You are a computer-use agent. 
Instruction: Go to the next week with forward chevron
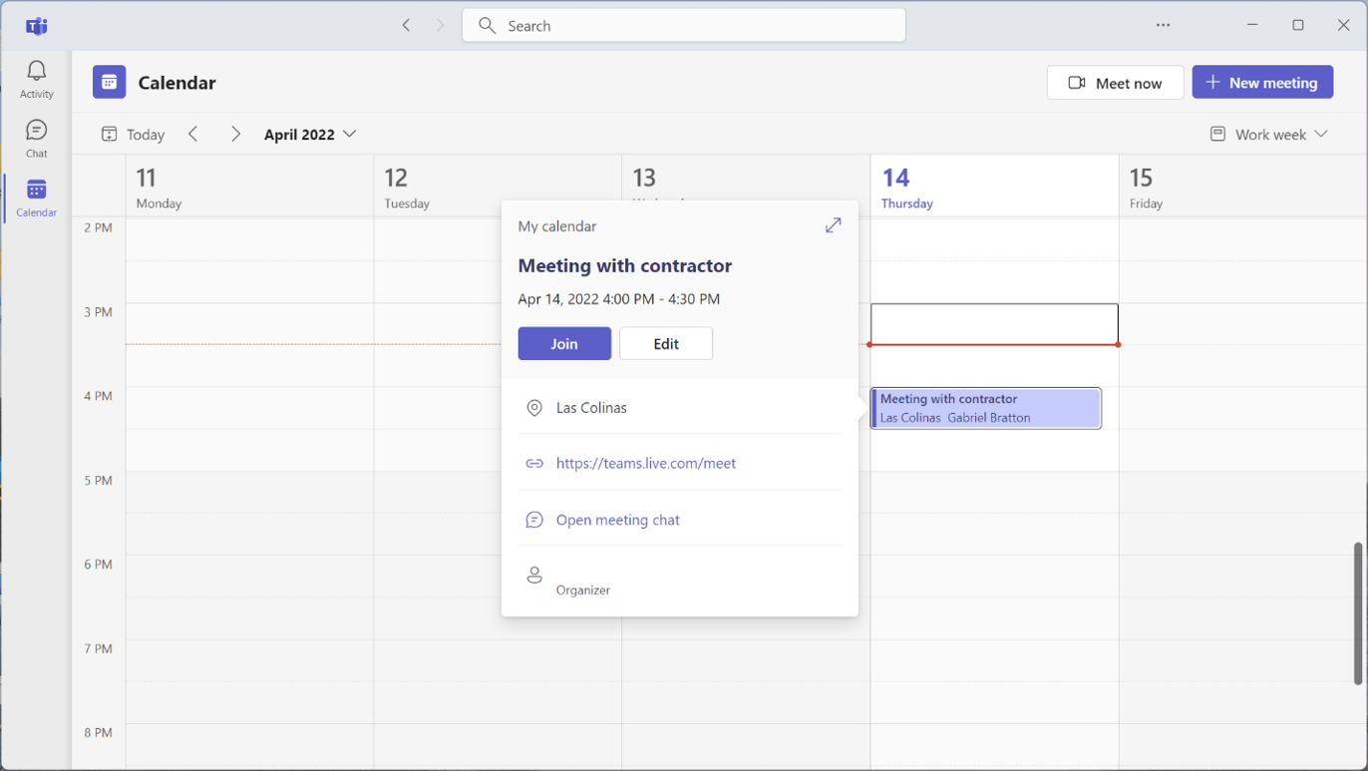click(x=235, y=134)
